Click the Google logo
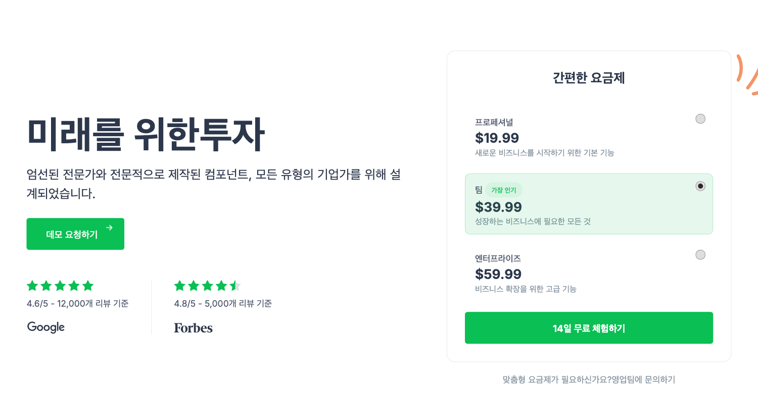The height and width of the screenshot is (396, 758). click(46, 327)
